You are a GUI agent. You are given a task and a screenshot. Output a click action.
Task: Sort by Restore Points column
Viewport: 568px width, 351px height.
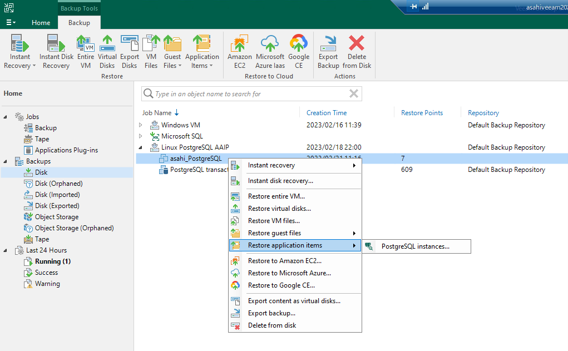click(x=422, y=113)
